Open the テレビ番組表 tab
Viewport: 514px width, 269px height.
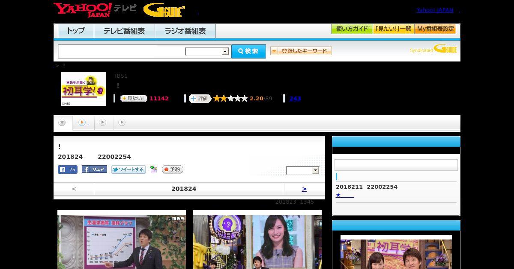click(124, 31)
